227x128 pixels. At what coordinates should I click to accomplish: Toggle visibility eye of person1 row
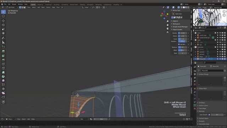click(220, 52)
